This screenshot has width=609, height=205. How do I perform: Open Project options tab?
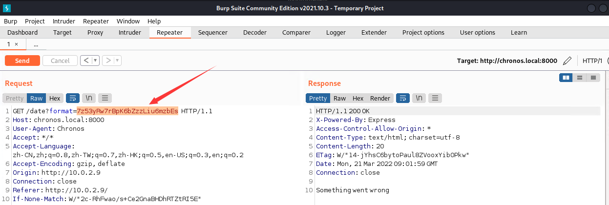click(423, 33)
